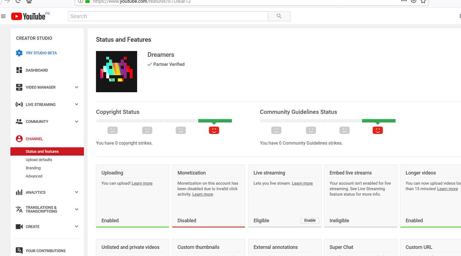Click the Your Contributions icon

coord(19,251)
